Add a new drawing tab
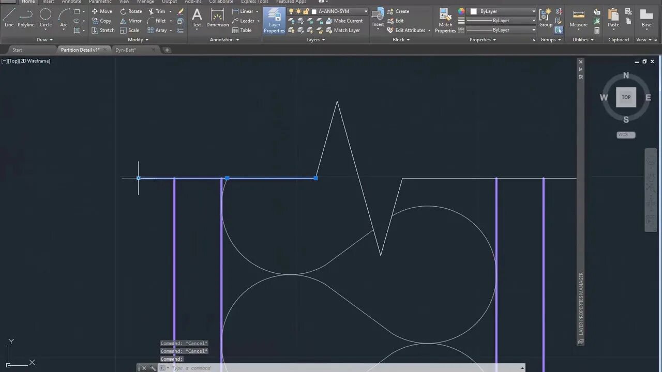The height and width of the screenshot is (372, 662). tap(167, 50)
